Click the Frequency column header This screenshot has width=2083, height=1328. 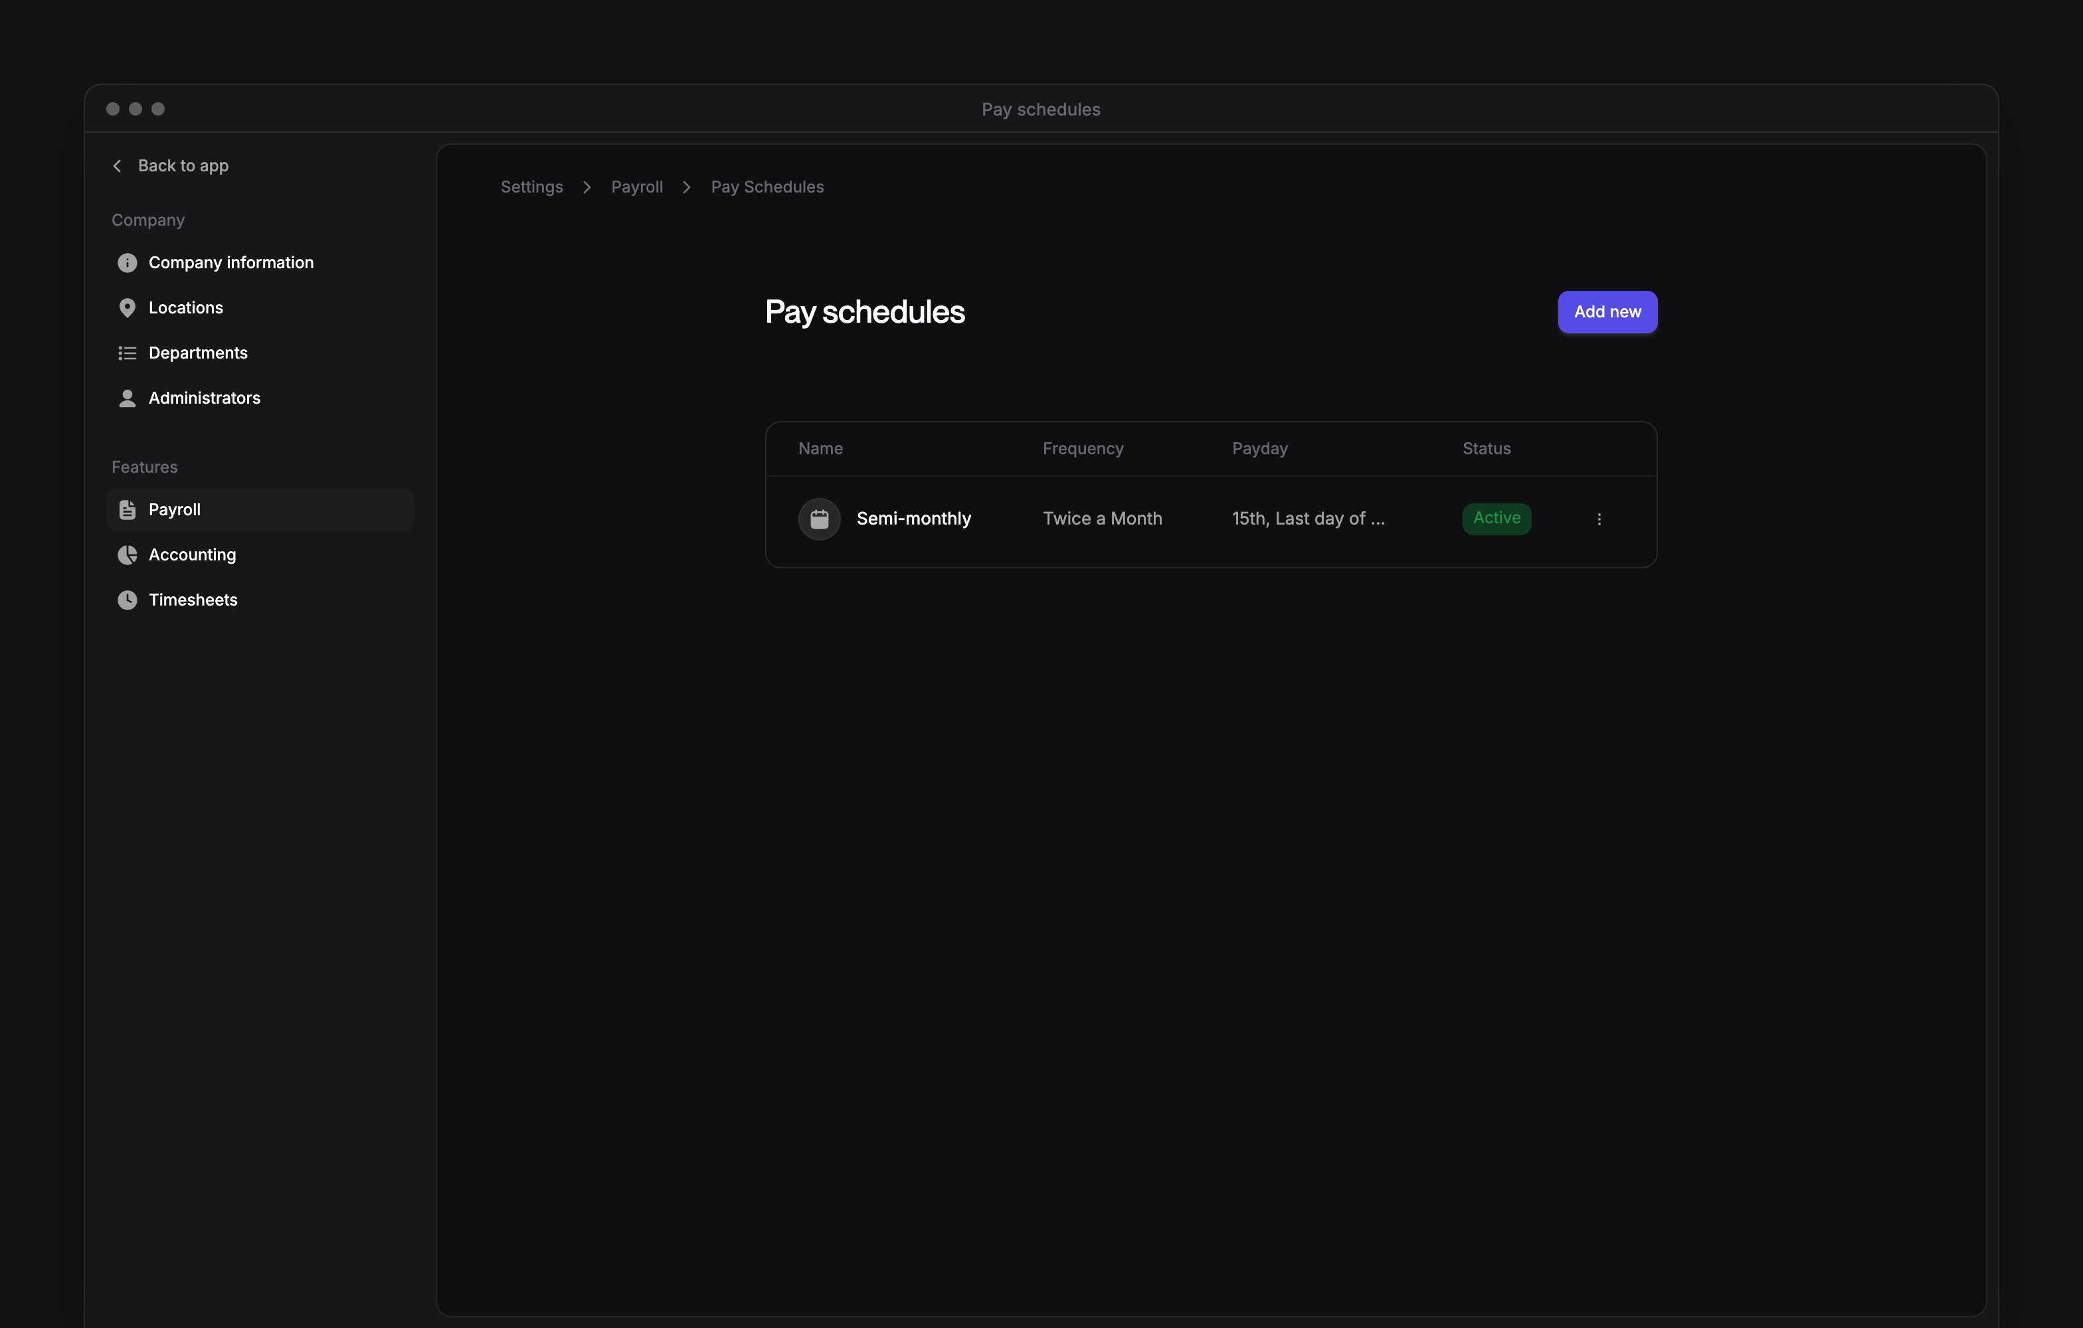1083,449
